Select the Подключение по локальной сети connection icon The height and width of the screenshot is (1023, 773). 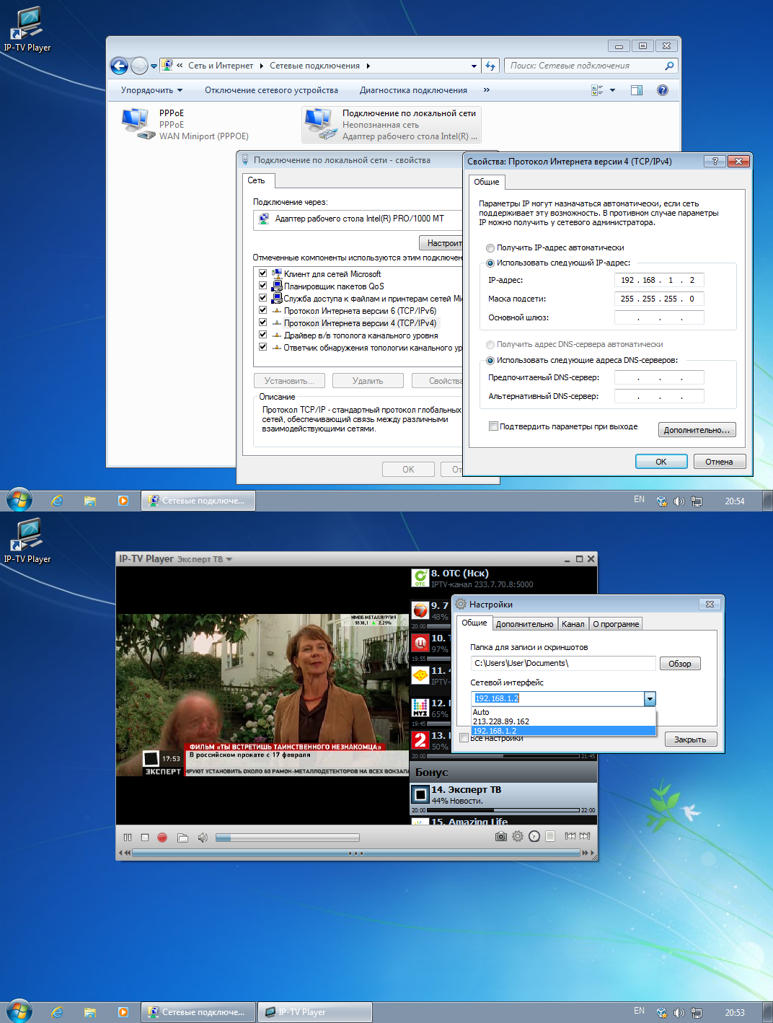tap(321, 123)
